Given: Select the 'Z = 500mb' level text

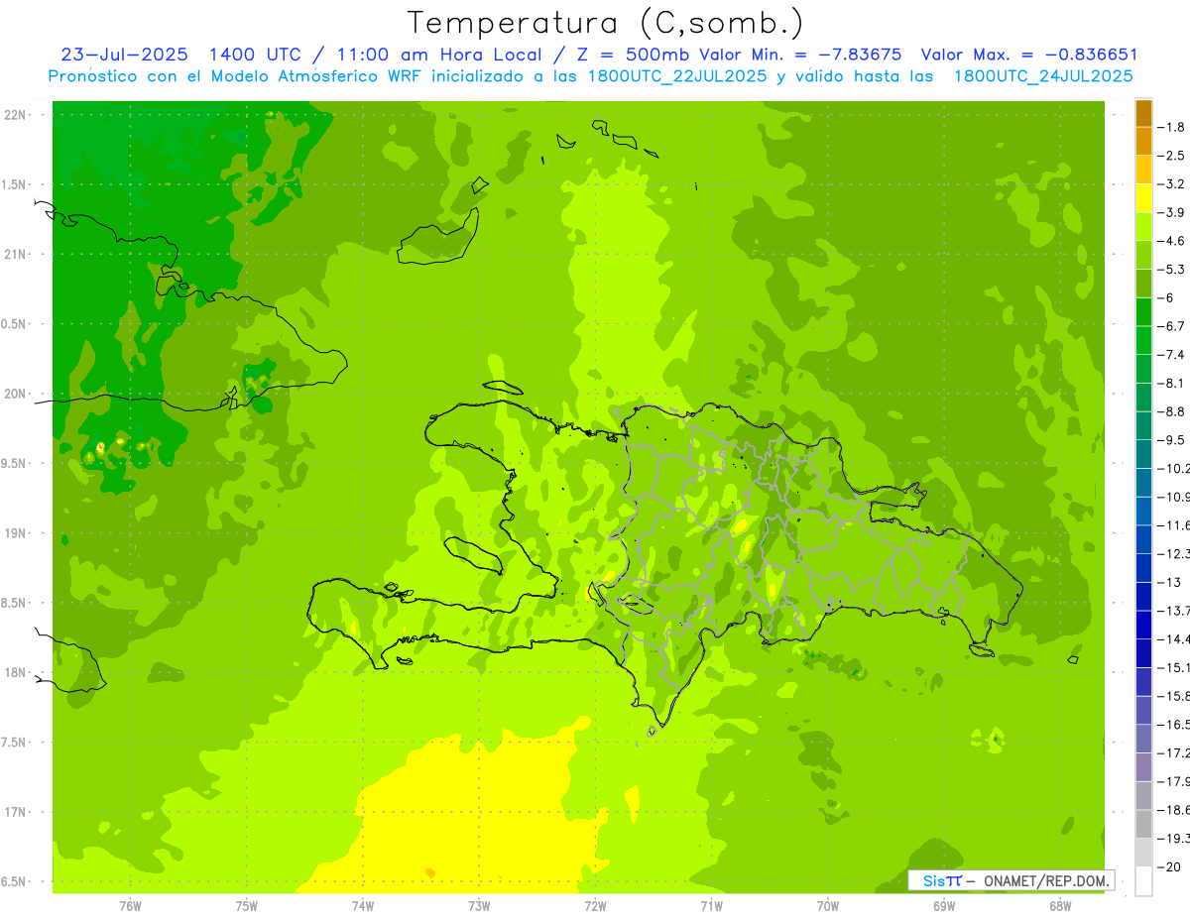Looking at the screenshot, I should (631, 55).
